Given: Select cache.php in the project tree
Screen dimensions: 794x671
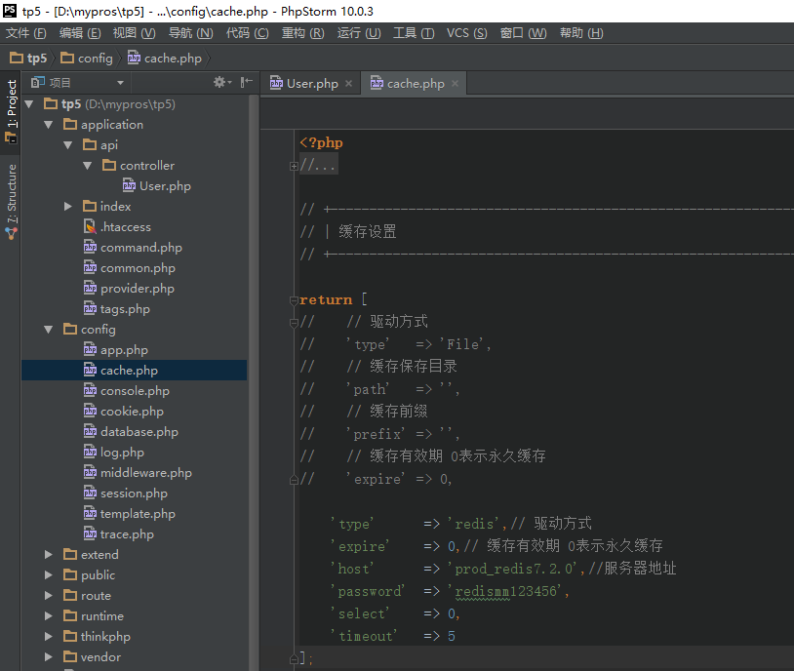Looking at the screenshot, I should point(135,371).
